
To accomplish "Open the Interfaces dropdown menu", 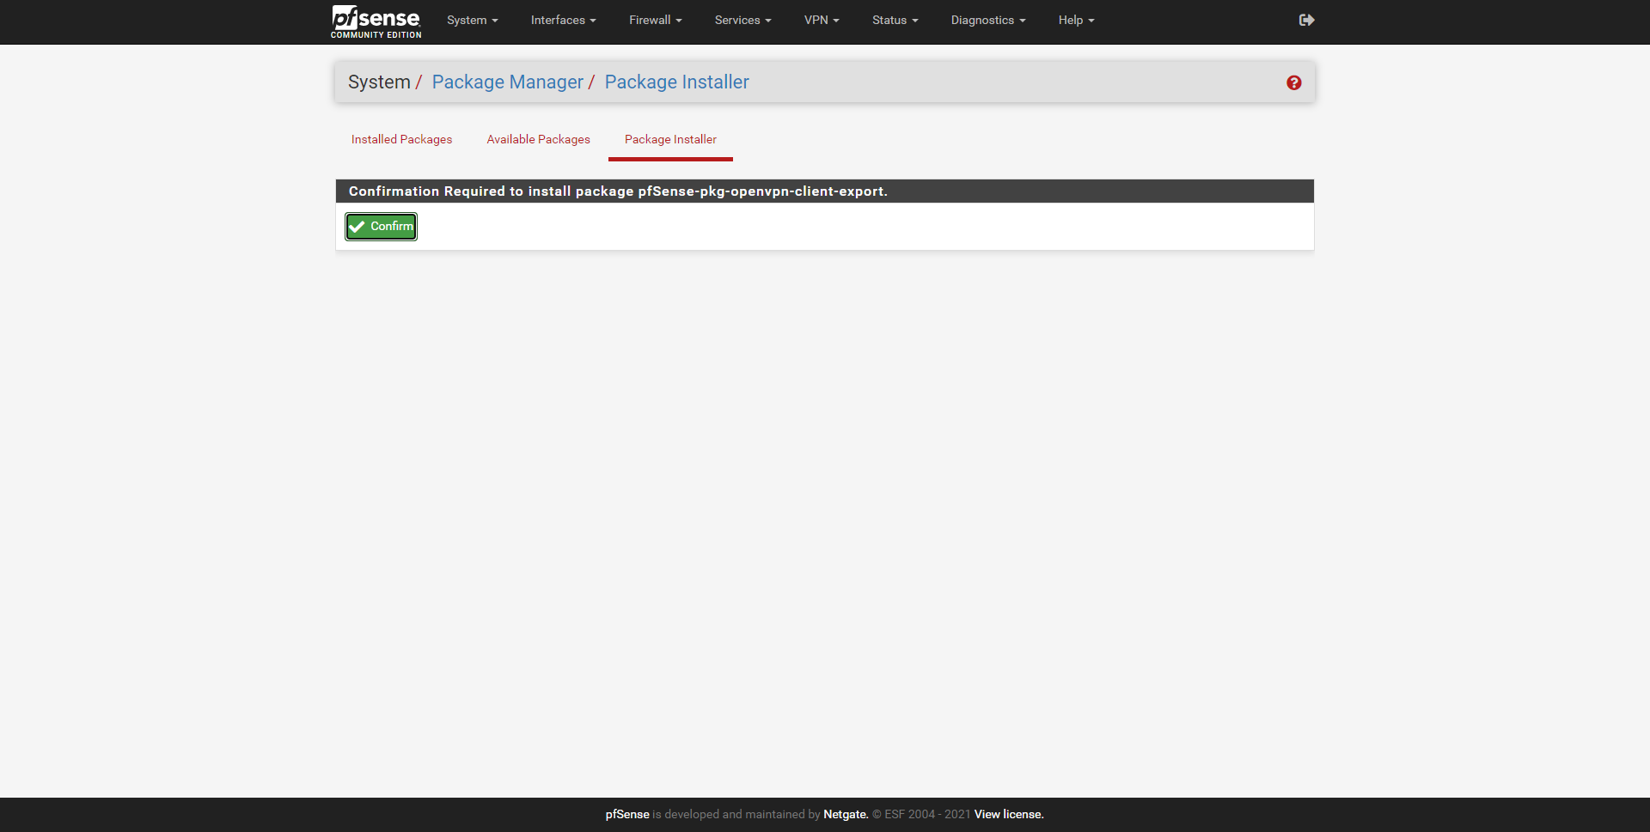I will (563, 20).
